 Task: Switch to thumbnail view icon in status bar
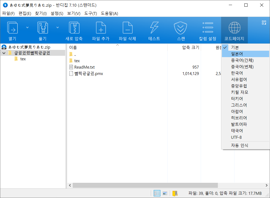[x=165, y=193]
